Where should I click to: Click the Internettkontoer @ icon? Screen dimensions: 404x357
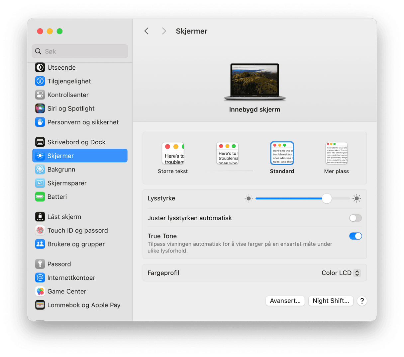[40, 278]
